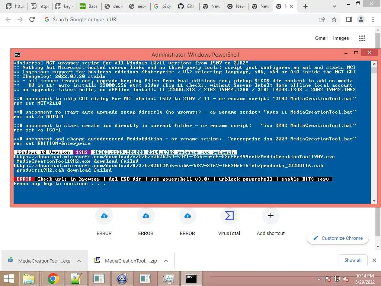Open Action Center flag icon
This screenshot has height=286, width=381.
pos(328,279)
